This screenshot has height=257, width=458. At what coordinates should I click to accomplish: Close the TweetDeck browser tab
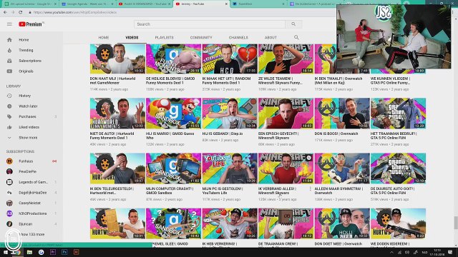click(283, 4)
